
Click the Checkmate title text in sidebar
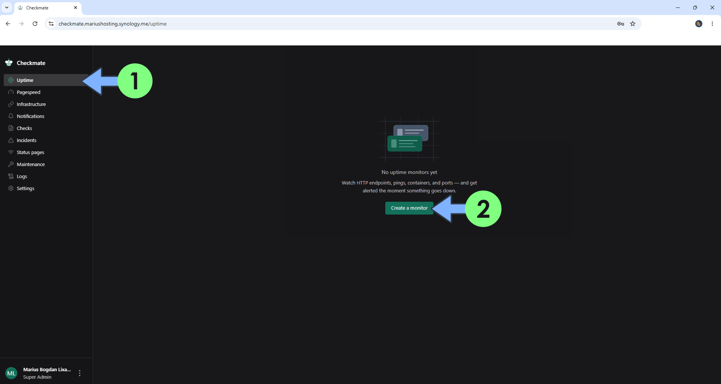(31, 63)
